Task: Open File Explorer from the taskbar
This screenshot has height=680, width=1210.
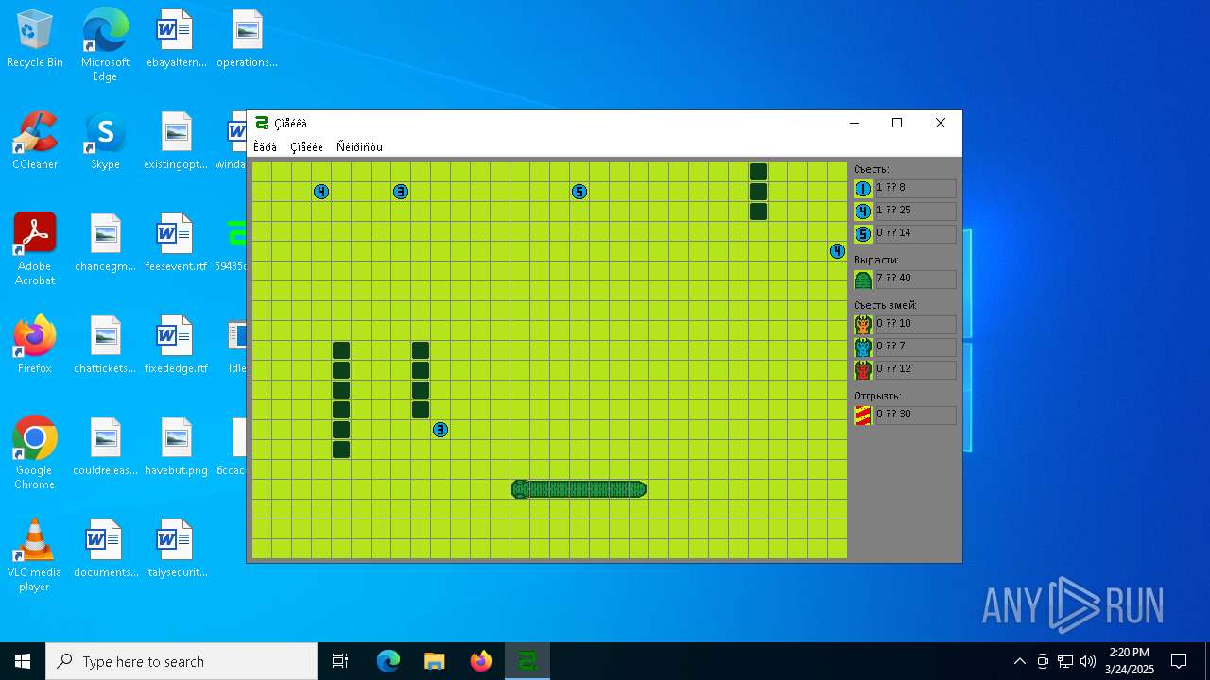Action: [x=434, y=661]
